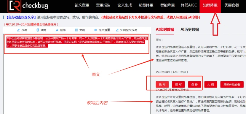Switch to the AI历史数据 tab
This screenshot has height=114, width=246.
pyautogui.click(x=190, y=29)
